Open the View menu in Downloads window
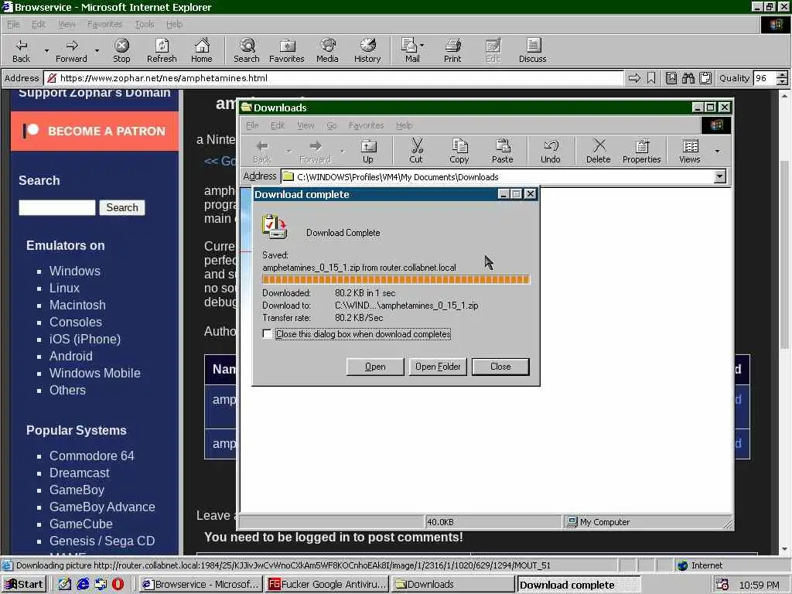The height and width of the screenshot is (594, 792). [x=305, y=125]
